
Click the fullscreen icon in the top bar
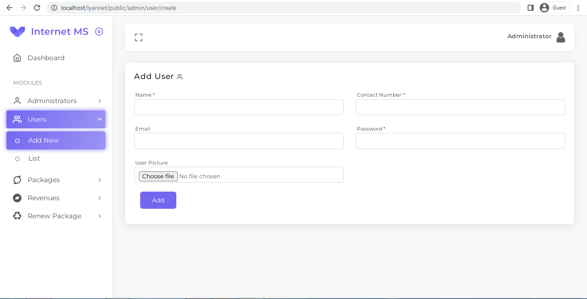[x=138, y=37]
